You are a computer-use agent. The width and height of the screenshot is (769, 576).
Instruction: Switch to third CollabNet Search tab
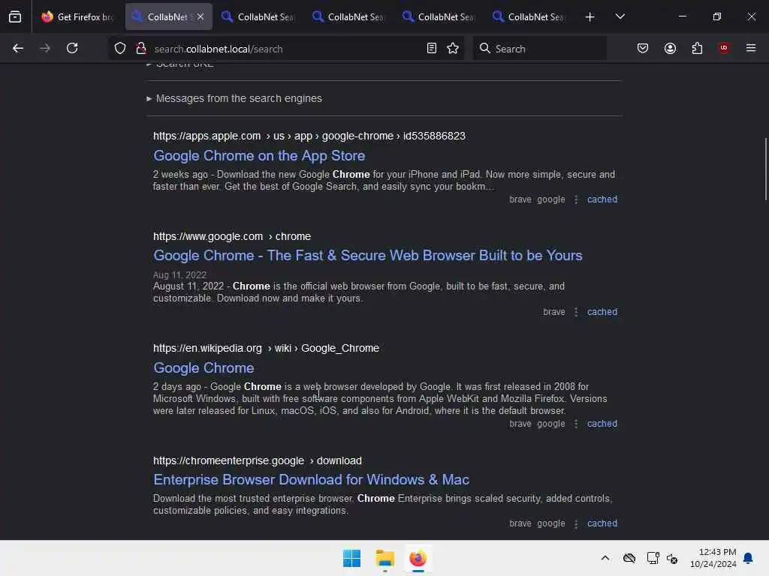click(348, 17)
